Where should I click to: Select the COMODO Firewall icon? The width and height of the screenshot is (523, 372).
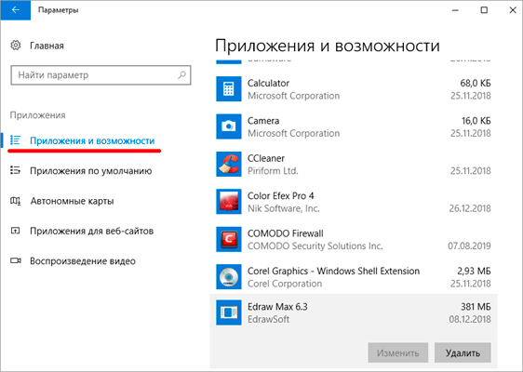(x=229, y=240)
